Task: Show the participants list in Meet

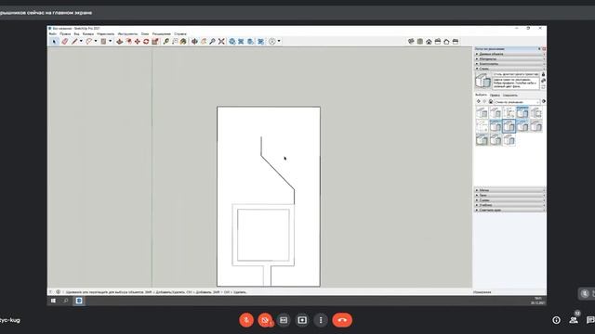Action: tap(574, 320)
